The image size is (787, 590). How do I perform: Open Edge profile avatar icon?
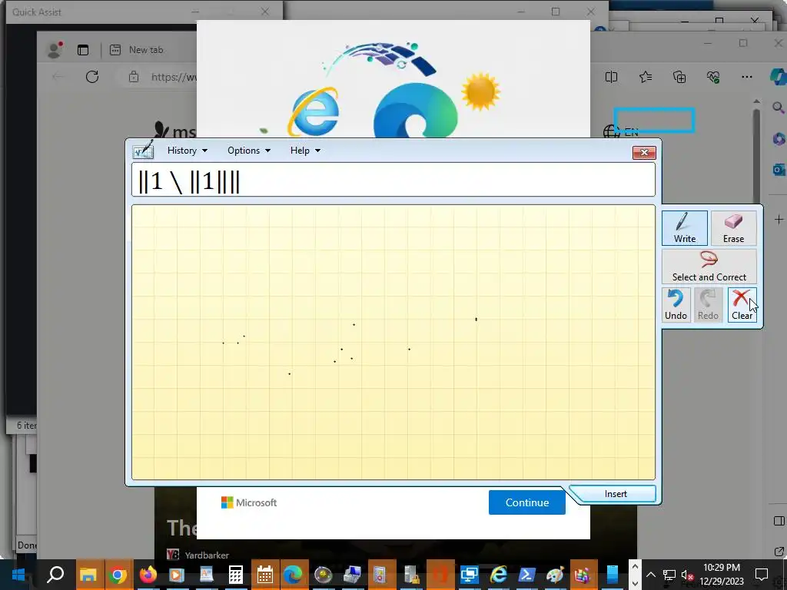(x=55, y=50)
